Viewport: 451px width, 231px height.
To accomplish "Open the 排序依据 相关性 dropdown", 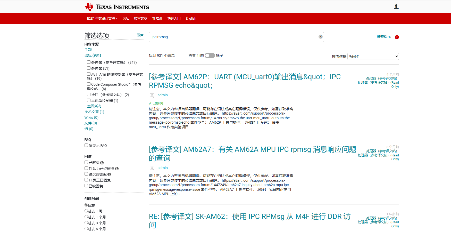I will 373,57.
